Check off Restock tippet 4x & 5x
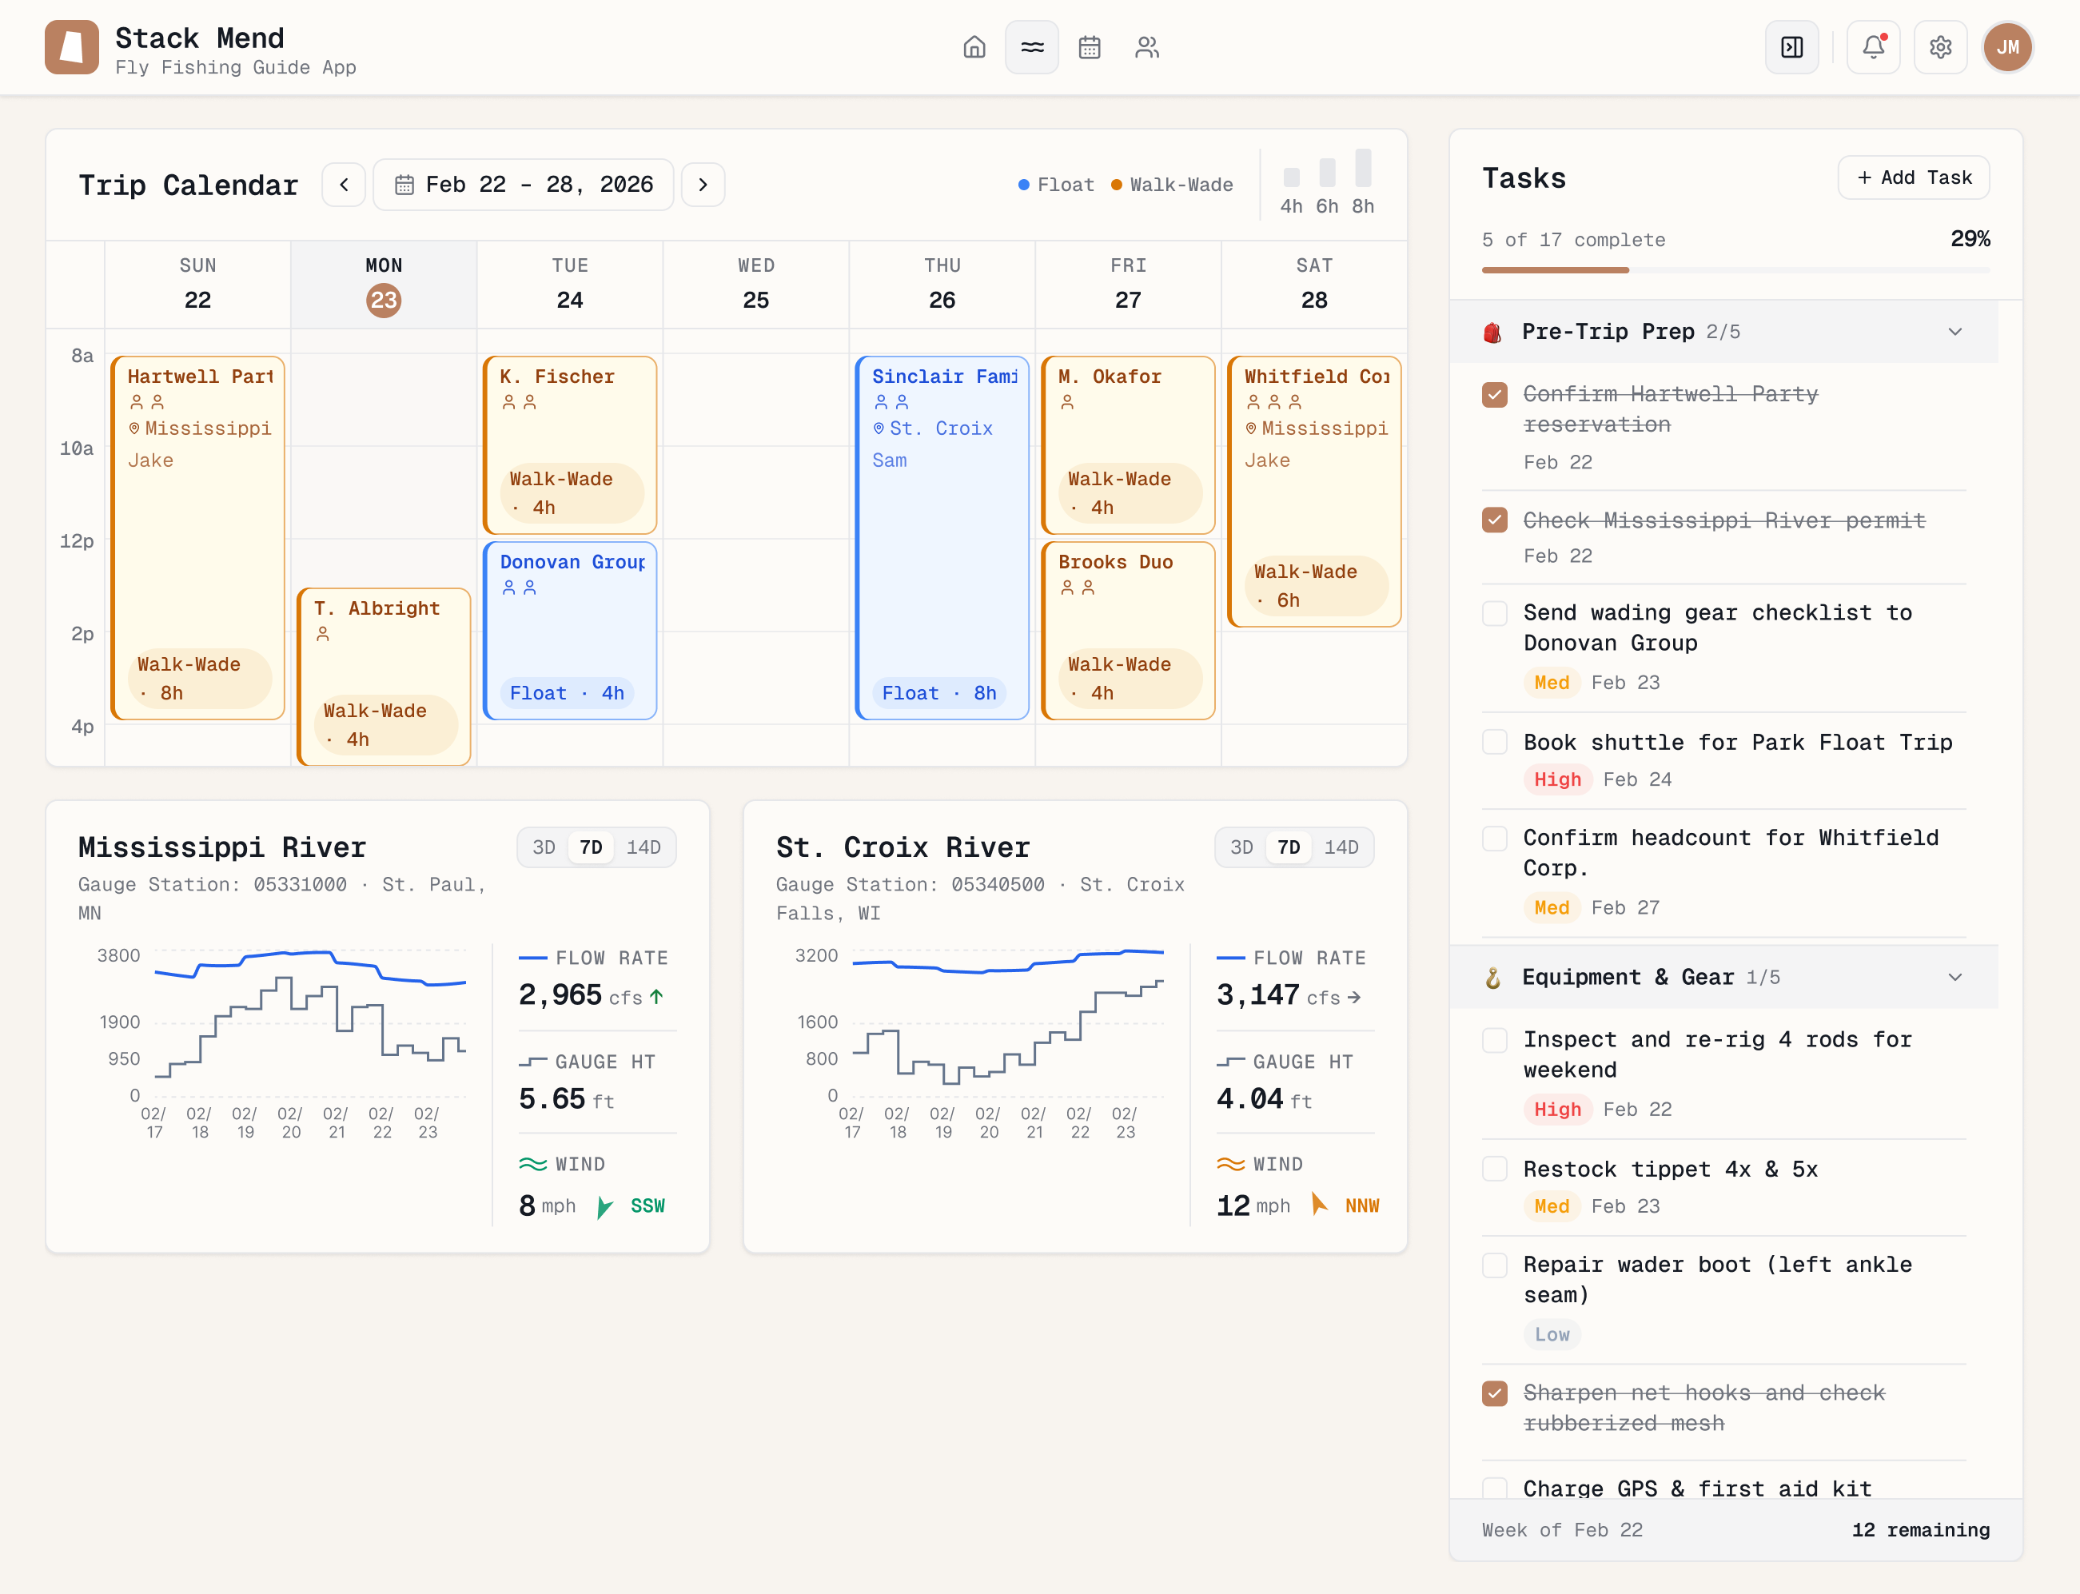The width and height of the screenshot is (2080, 1594). (x=1496, y=1169)
